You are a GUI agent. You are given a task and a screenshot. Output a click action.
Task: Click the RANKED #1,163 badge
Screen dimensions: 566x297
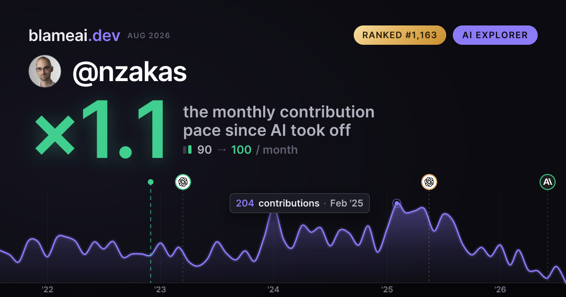click(x=400, y=35)
